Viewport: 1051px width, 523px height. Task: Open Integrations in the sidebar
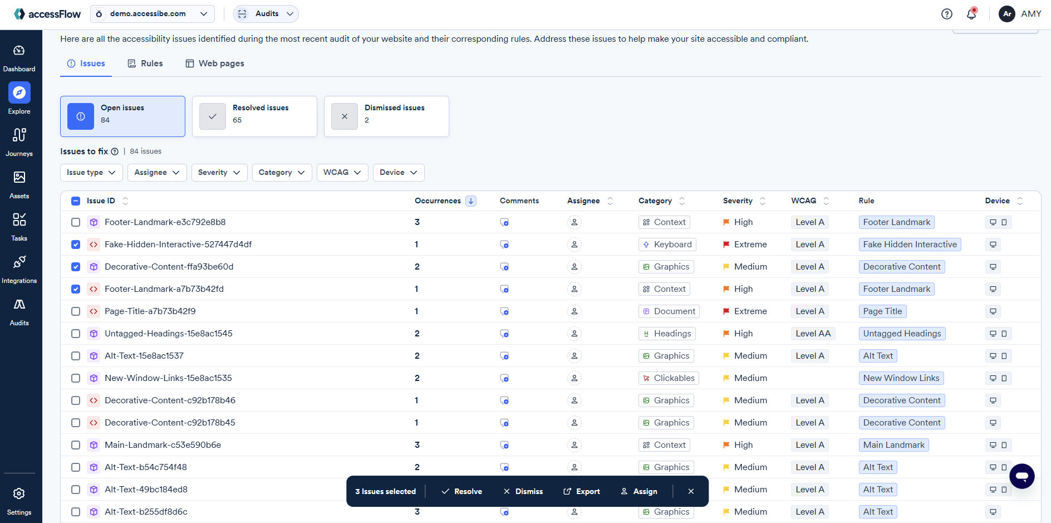click(x=19, y=268)
